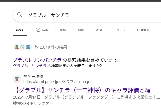Click the blue P notebook source icon
Image resolution: width=161 pixels, height=108 pixels.
(28, 47)
